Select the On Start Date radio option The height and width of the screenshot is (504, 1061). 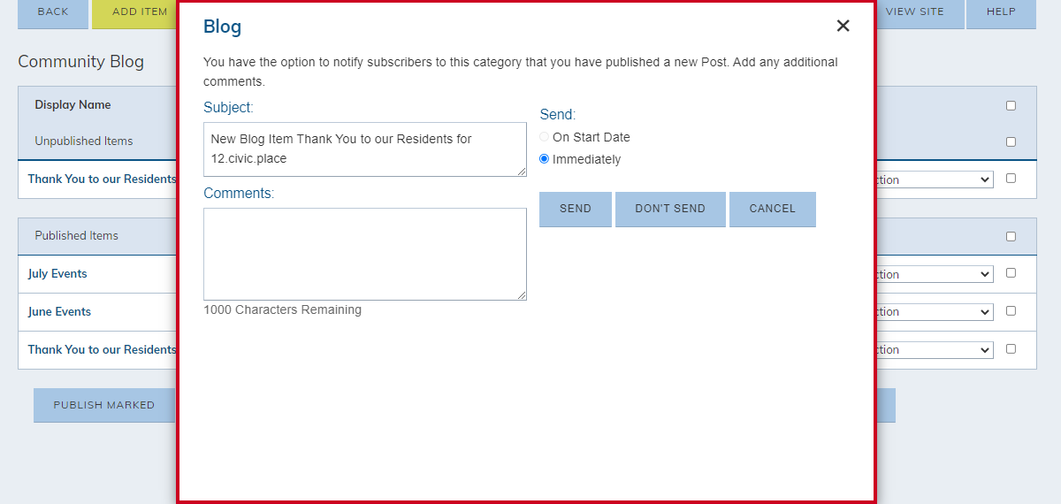pyautogui.click(x=545, y=137)
